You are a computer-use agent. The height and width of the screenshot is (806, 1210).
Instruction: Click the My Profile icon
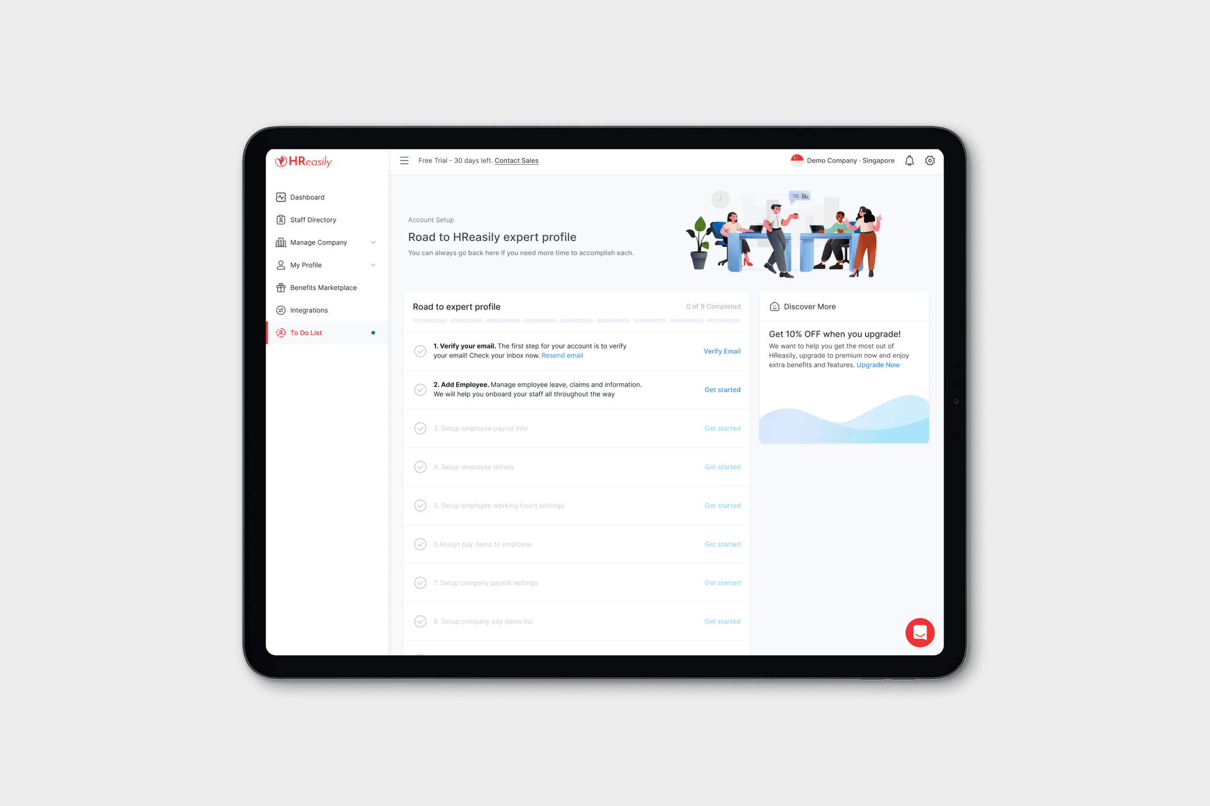(281, 265)
